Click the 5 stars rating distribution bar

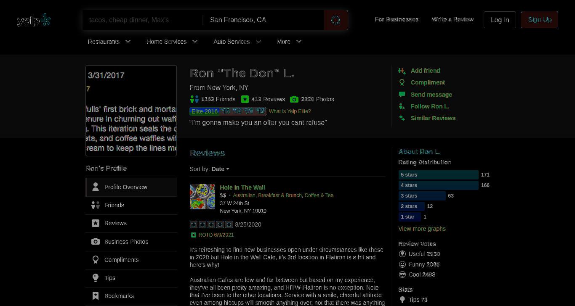pos(438,175)
